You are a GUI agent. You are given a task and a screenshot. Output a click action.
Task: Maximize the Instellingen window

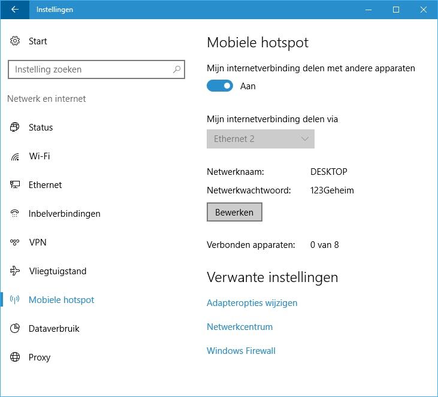pyautogui.click(x=396, y=10)
